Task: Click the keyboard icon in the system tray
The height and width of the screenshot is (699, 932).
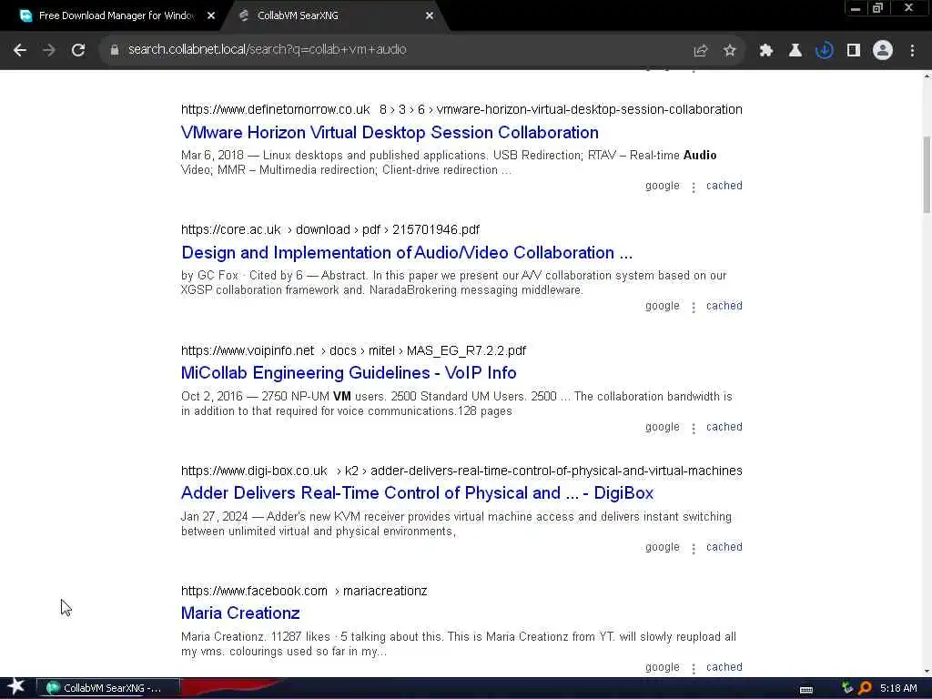Action: [806, 690]
